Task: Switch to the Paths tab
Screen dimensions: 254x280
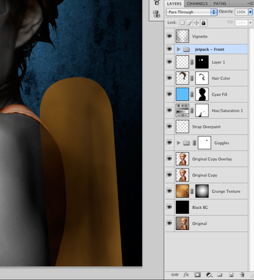Action: (220, 3)
